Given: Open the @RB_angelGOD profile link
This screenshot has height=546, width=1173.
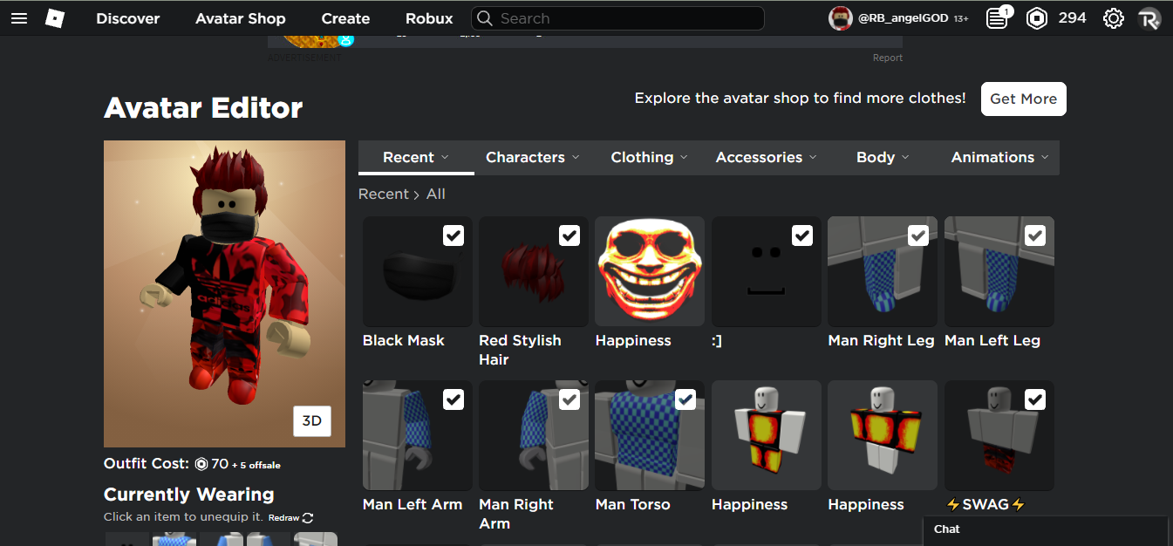Looking at the screenshot, I should pyautogui.click(x=904, y=18).
